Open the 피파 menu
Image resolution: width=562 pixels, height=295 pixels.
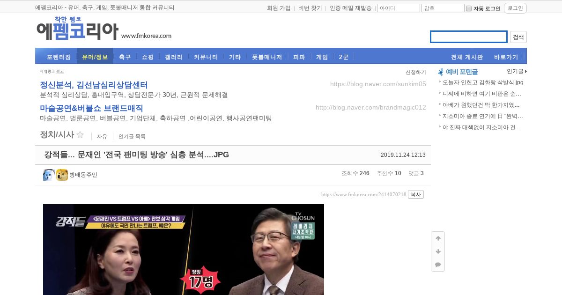tap(299, 57)
